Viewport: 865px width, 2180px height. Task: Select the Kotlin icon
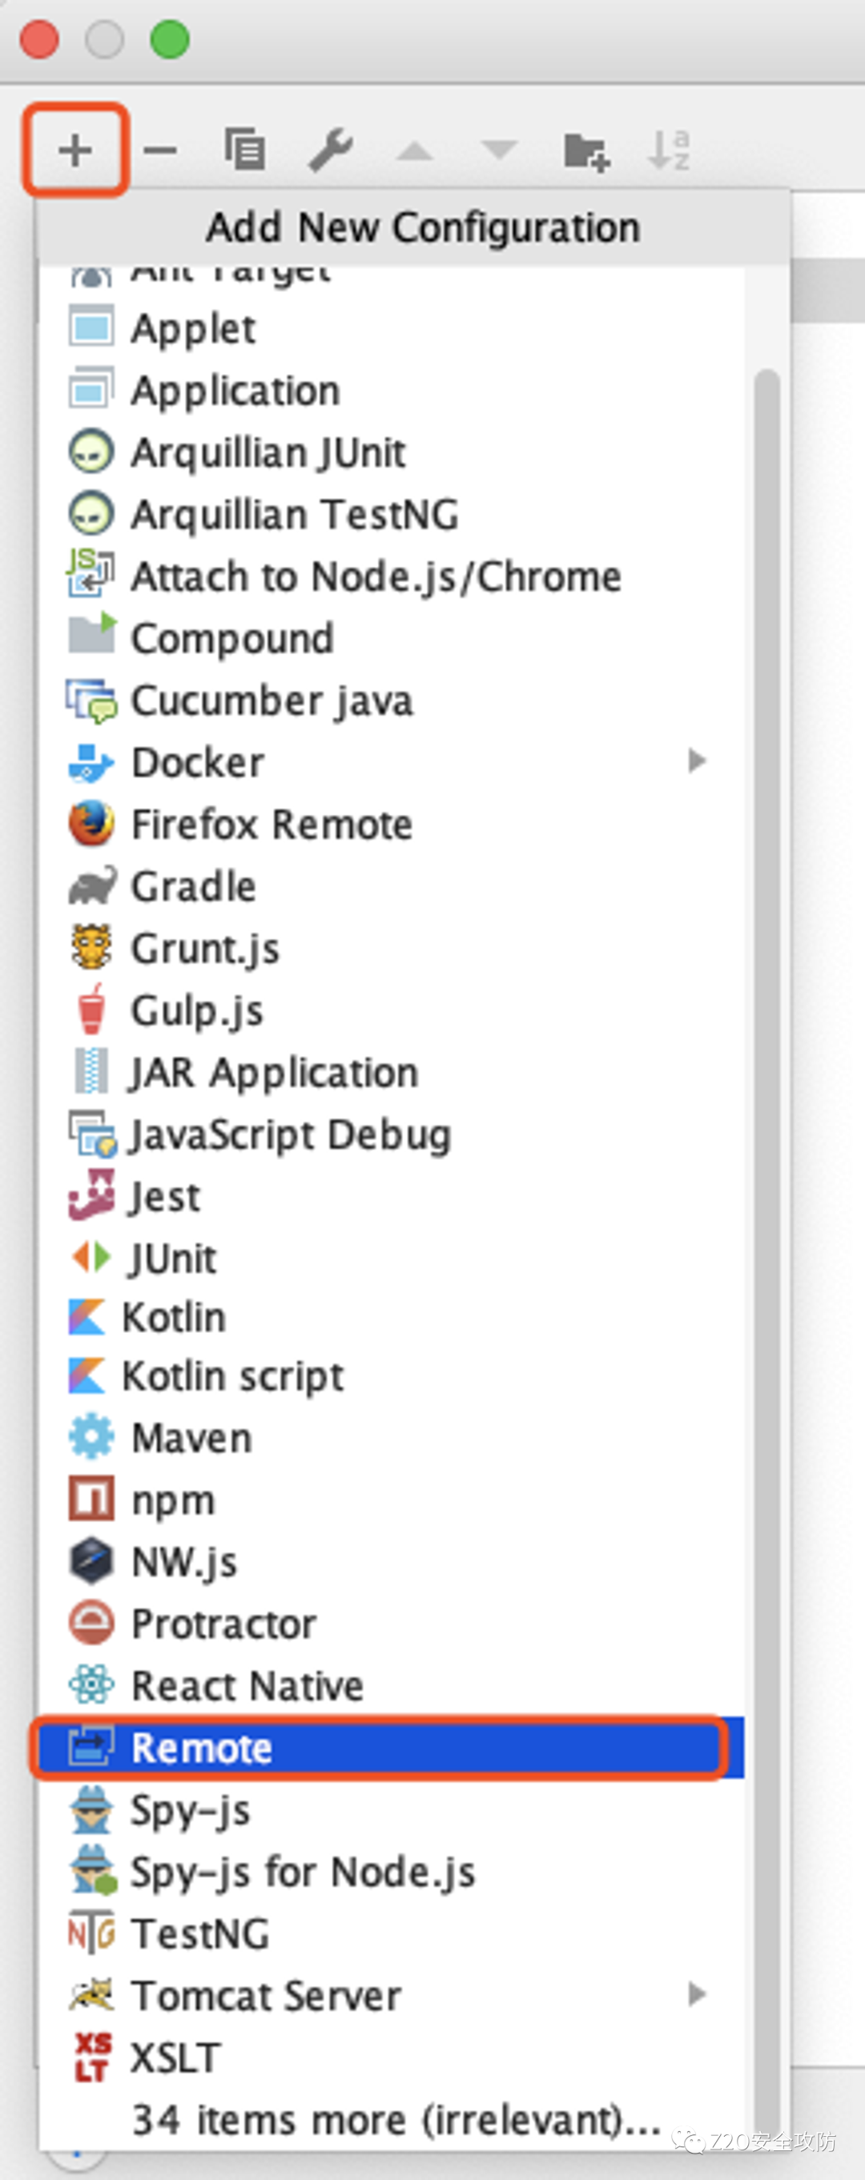[x=87, y=1317]
